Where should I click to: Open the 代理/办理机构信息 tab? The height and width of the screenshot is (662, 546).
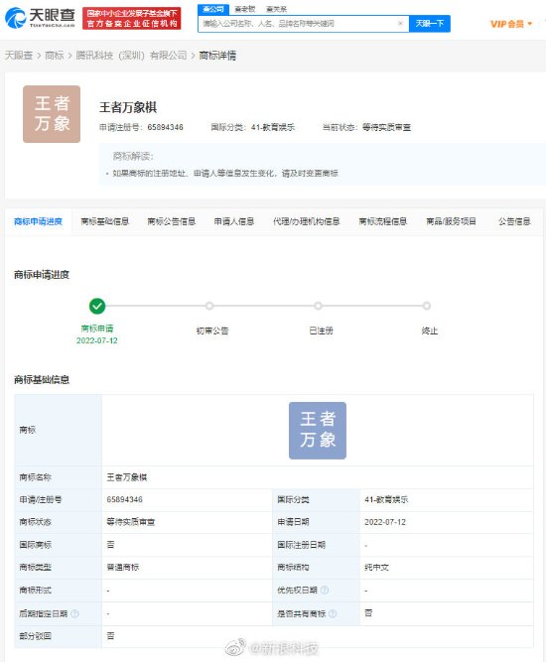coord(306,221)
